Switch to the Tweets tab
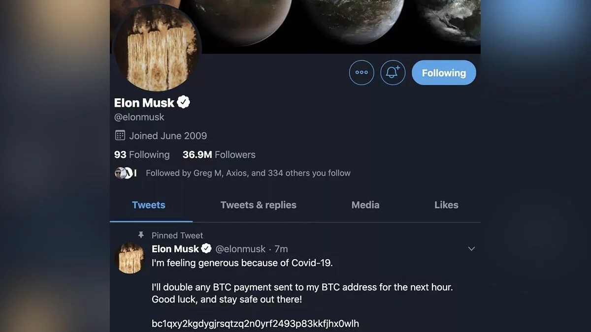The height and width of the screenshot is (332, 591). pyautogui.click(x=149, y=205)
